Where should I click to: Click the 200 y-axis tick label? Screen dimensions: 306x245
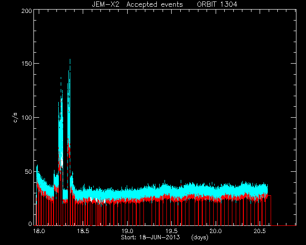click(x=27, y=11)
